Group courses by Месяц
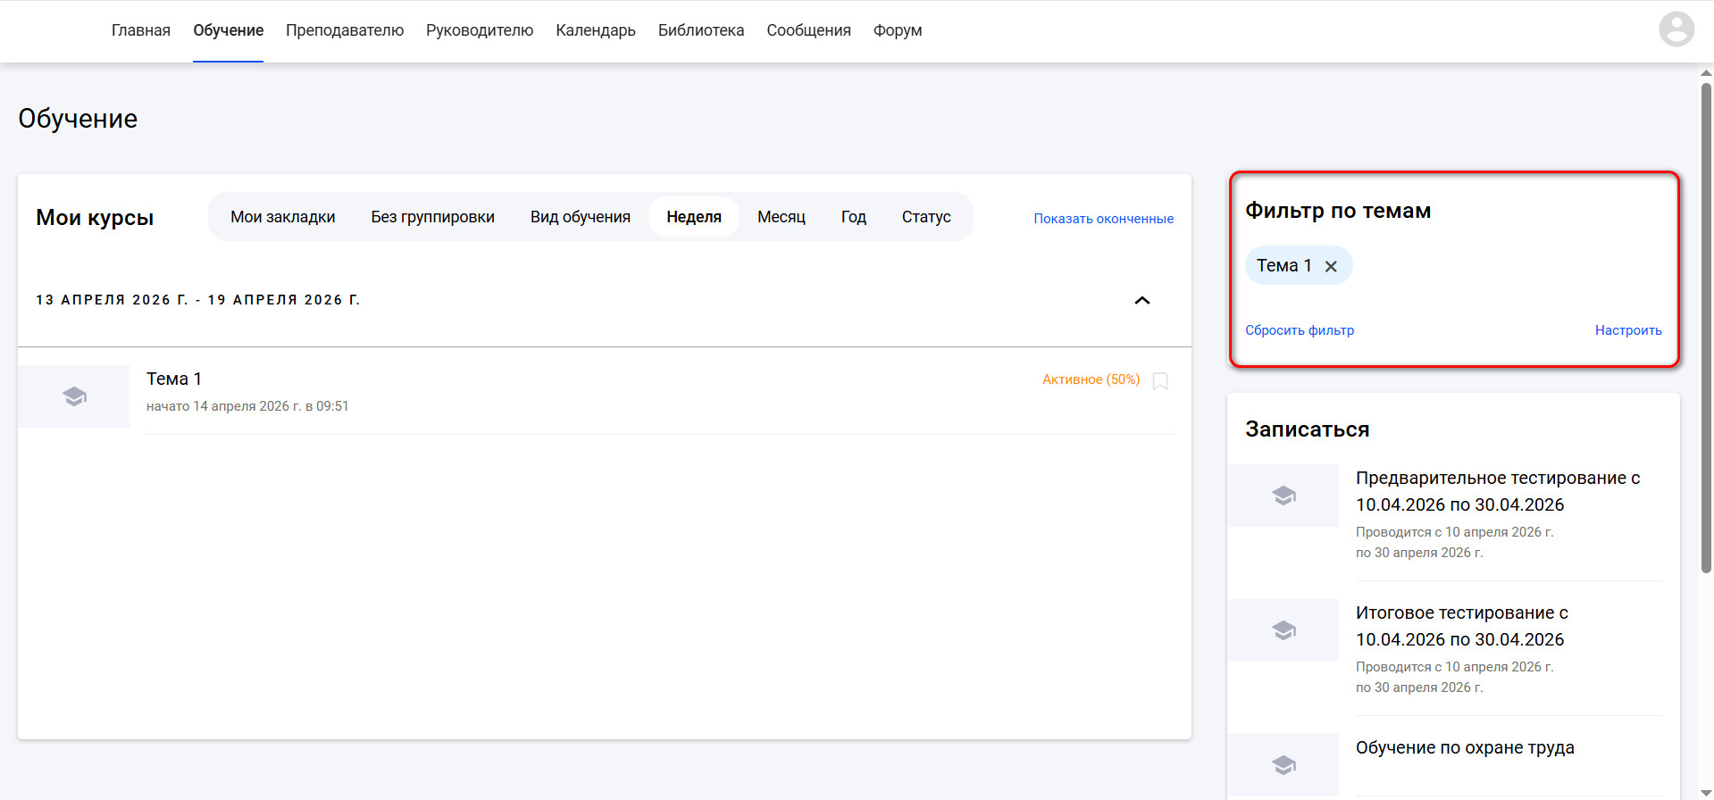 click(782, 217)
